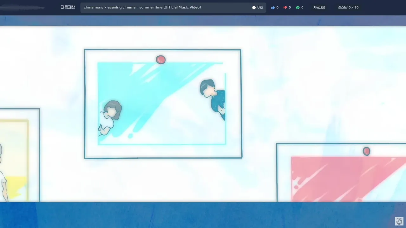Toggle the right 자동재생 autoplay button
Image resolution: width=406 pixels, height=228 pixels.
[x=319, y=7]
